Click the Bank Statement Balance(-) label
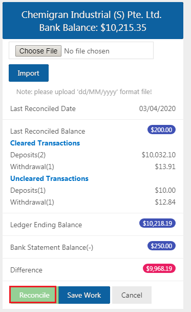 click(52, 247)
